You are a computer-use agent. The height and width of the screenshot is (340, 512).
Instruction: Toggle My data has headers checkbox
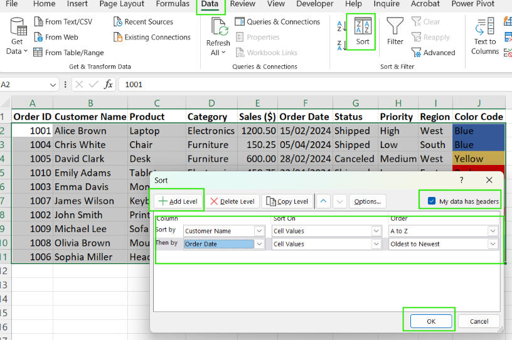(x=431, y=201)
